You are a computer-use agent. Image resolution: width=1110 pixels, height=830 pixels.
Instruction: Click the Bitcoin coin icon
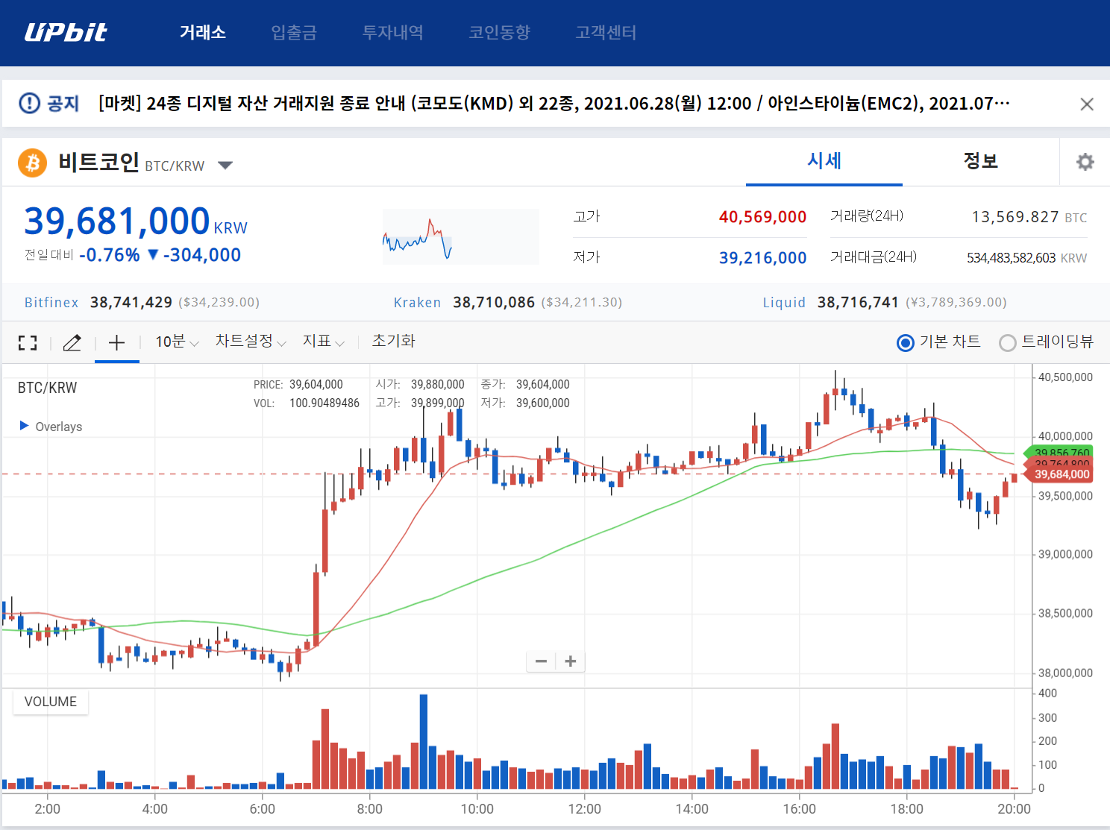(32, 163)
